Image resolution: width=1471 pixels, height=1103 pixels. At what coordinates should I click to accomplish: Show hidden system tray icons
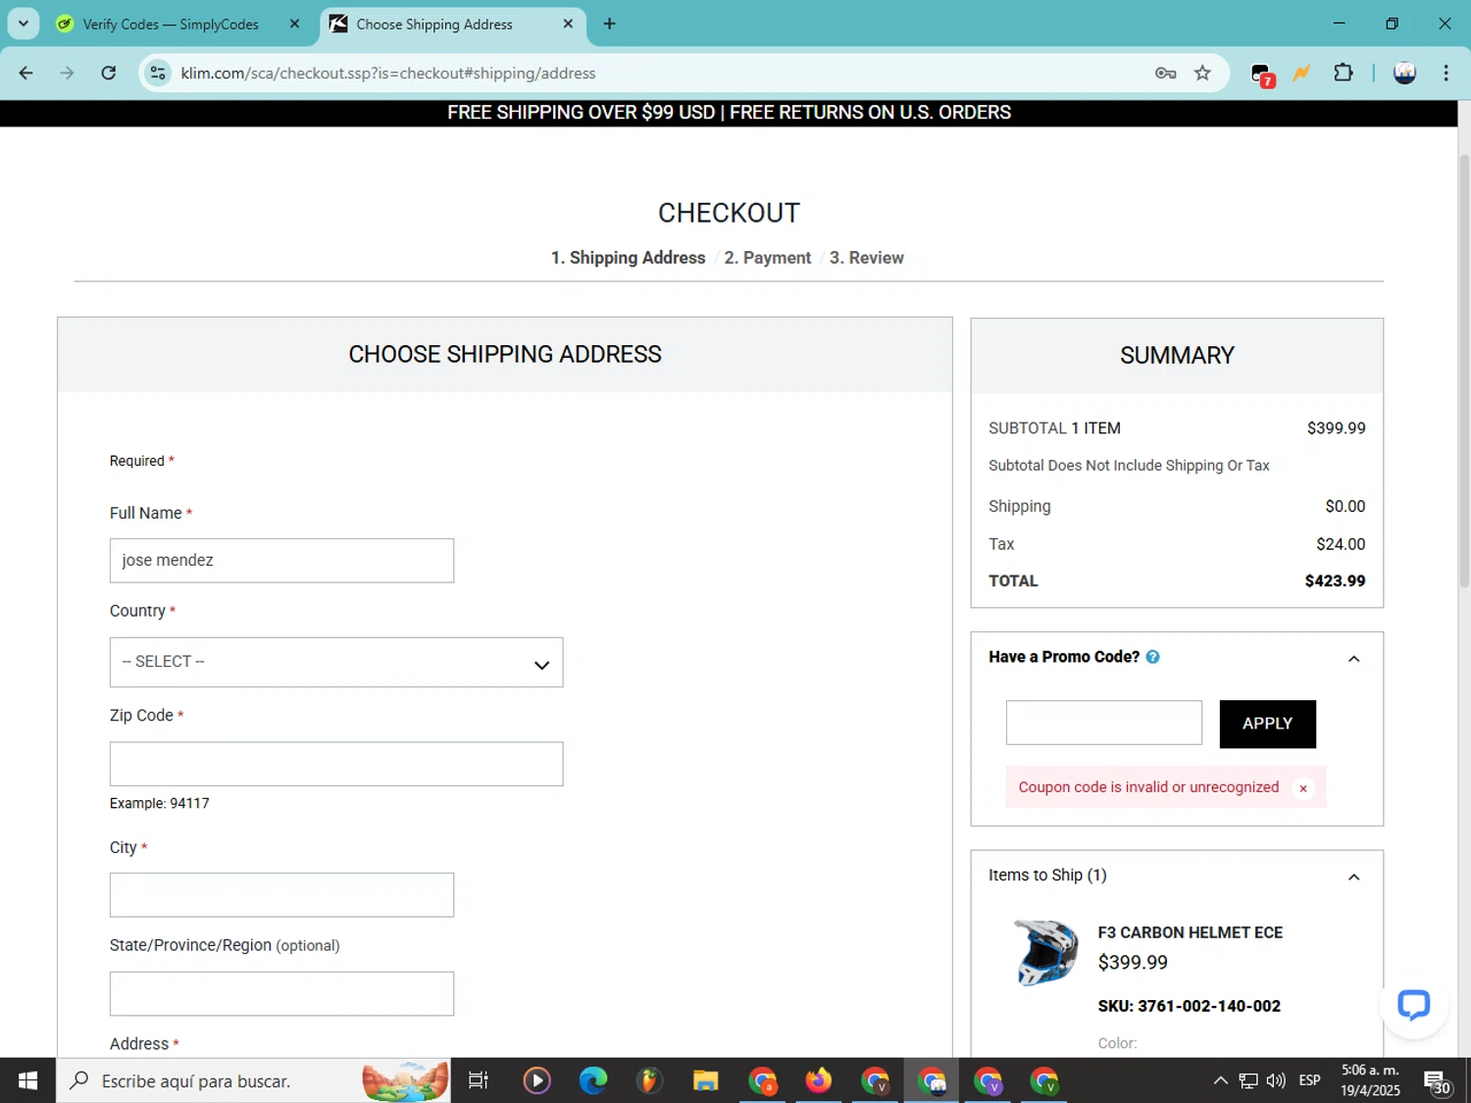coord(1220,1080)
